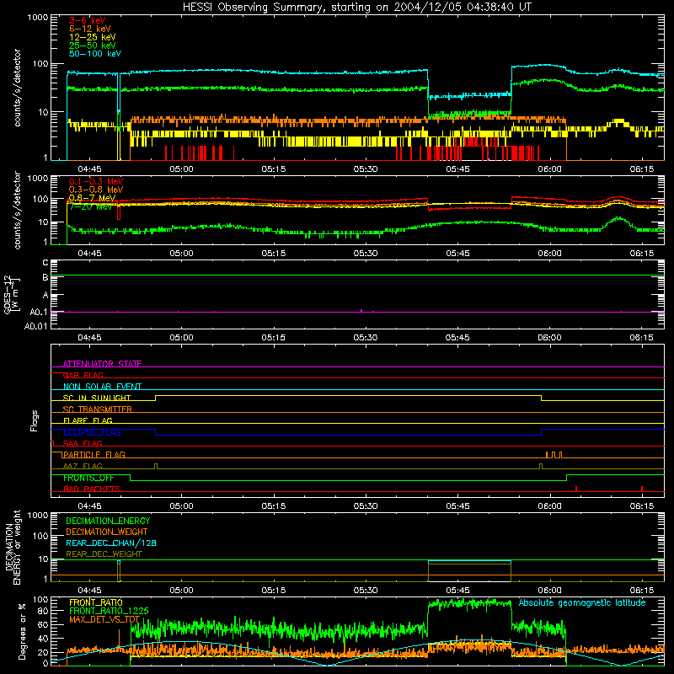Click the HESSI Observing Summary title

pos(356,8)
